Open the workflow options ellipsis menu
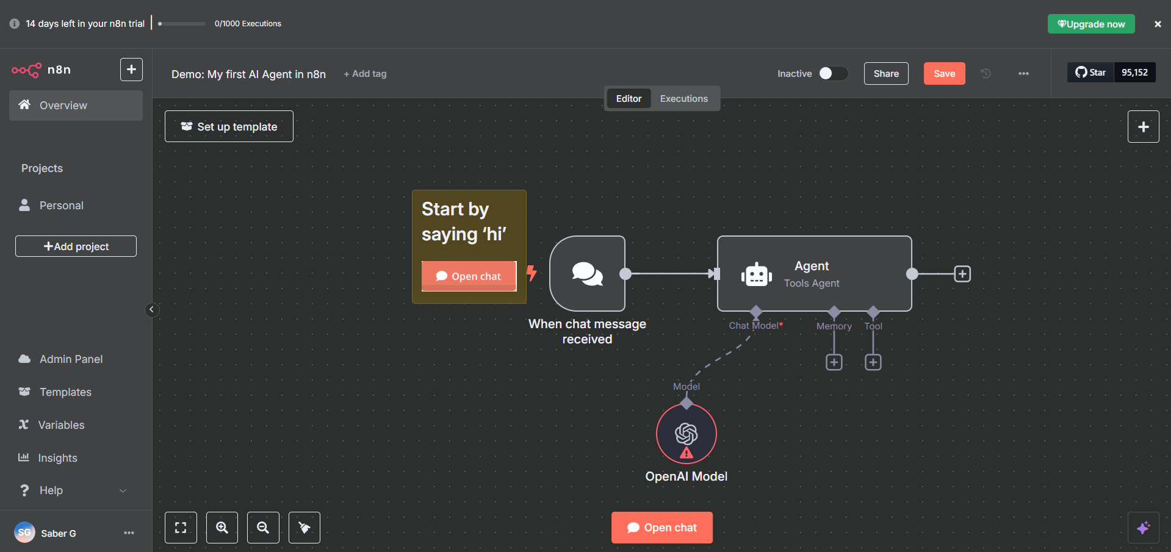The image size is (1171, 552). click(1023, 74)
